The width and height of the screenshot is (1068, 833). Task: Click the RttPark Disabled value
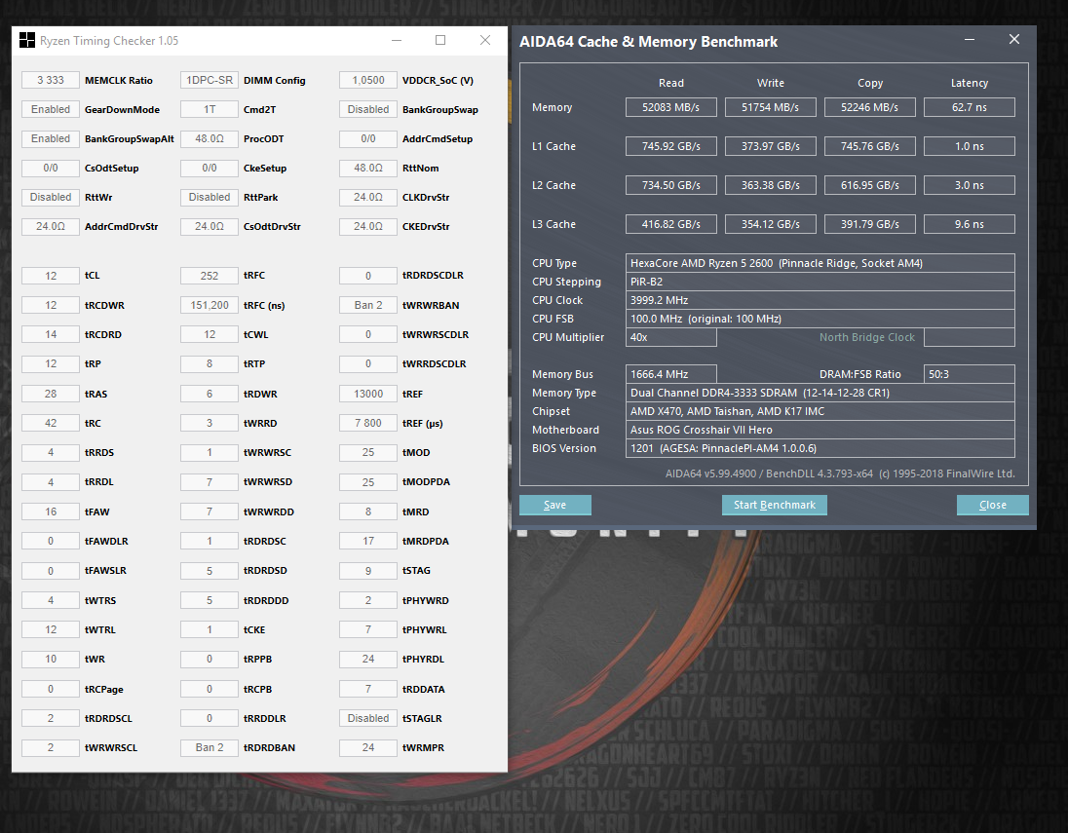[x=210, y=198]
